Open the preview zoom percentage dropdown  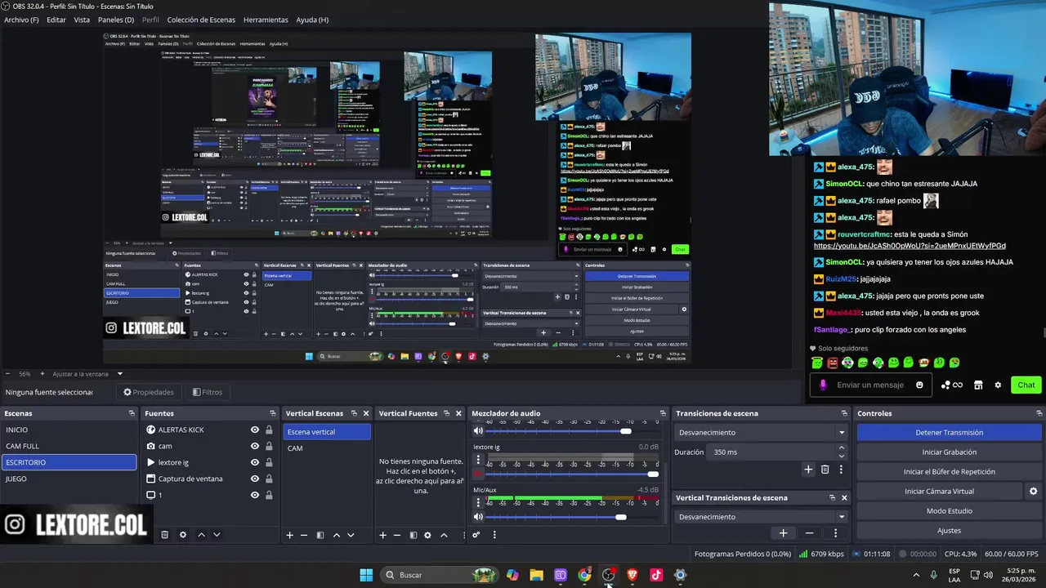pyautogui.click(x=25, y=374)
